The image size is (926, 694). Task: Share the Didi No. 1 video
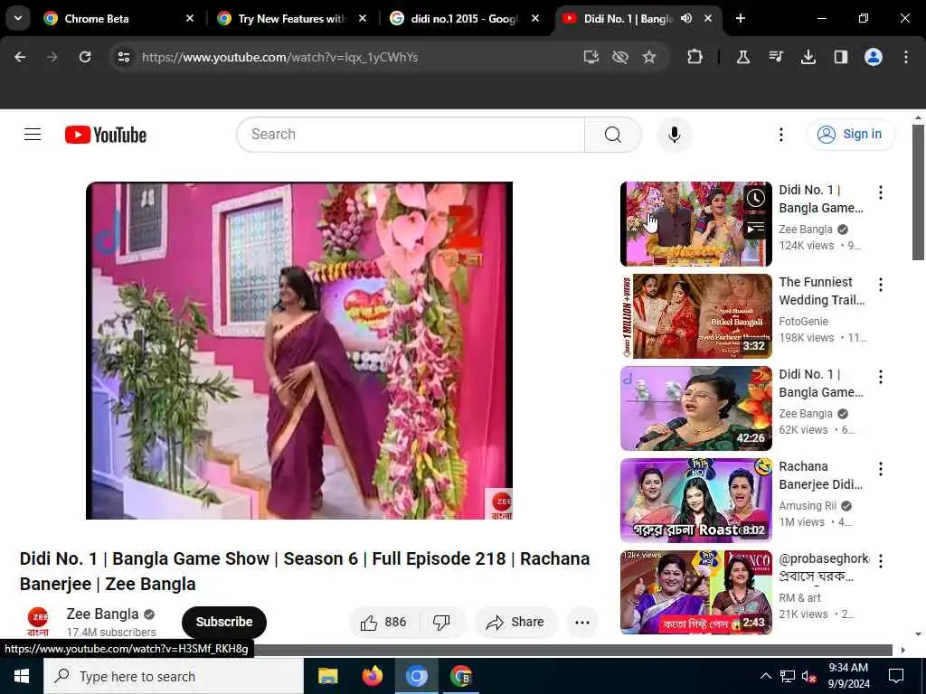point(515,622)
